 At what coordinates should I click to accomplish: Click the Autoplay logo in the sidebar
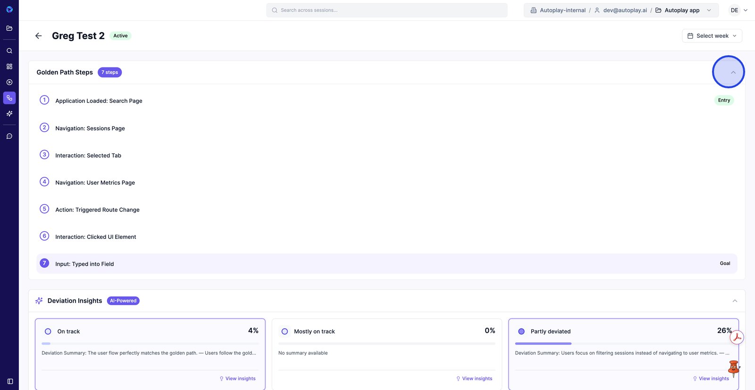tap(9, 9)
